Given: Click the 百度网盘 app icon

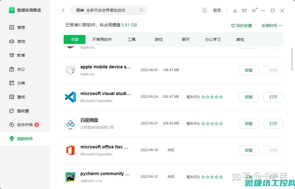Looking at the screenshot, I should [70, 124].
